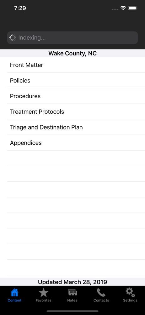Open the Appendices section
Screen dimensions: 145x315
(x=76, y=143)
